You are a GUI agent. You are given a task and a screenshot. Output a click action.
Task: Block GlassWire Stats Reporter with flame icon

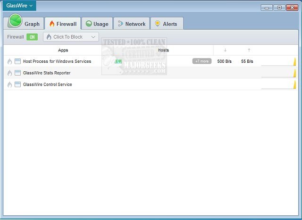(9, 73)
